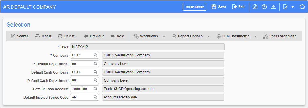The width and height of the screenshot is (308, 108).
Task: Open ECM Documents
Action: 233,36
